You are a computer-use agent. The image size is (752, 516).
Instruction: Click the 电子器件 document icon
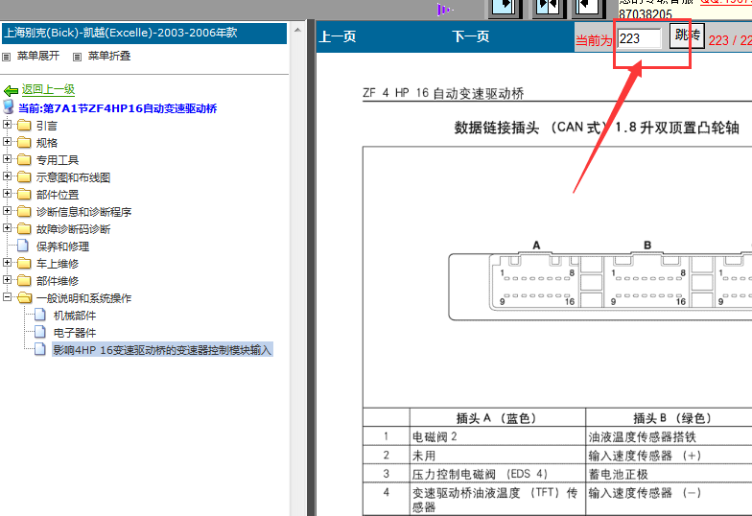(x=40, y=332)
